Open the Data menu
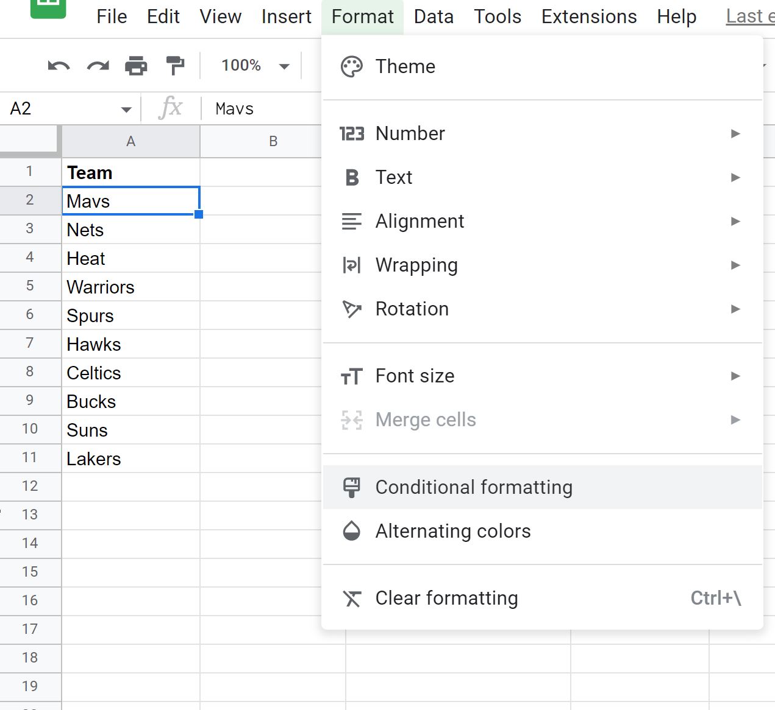This screenshot has width=775, height=710. tap(434, 16)
